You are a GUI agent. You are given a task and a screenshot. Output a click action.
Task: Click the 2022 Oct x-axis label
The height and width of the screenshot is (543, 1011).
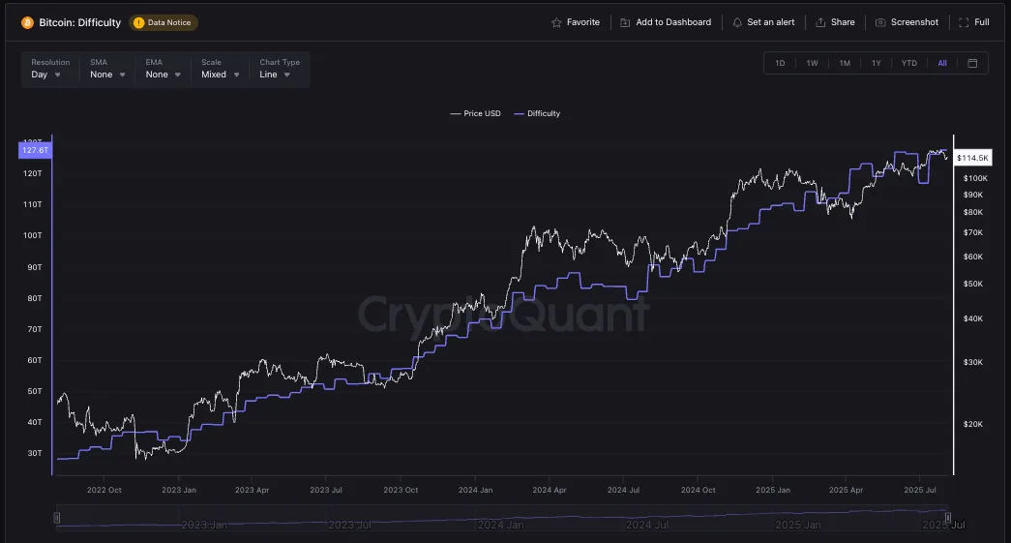[x=104, y=490]
